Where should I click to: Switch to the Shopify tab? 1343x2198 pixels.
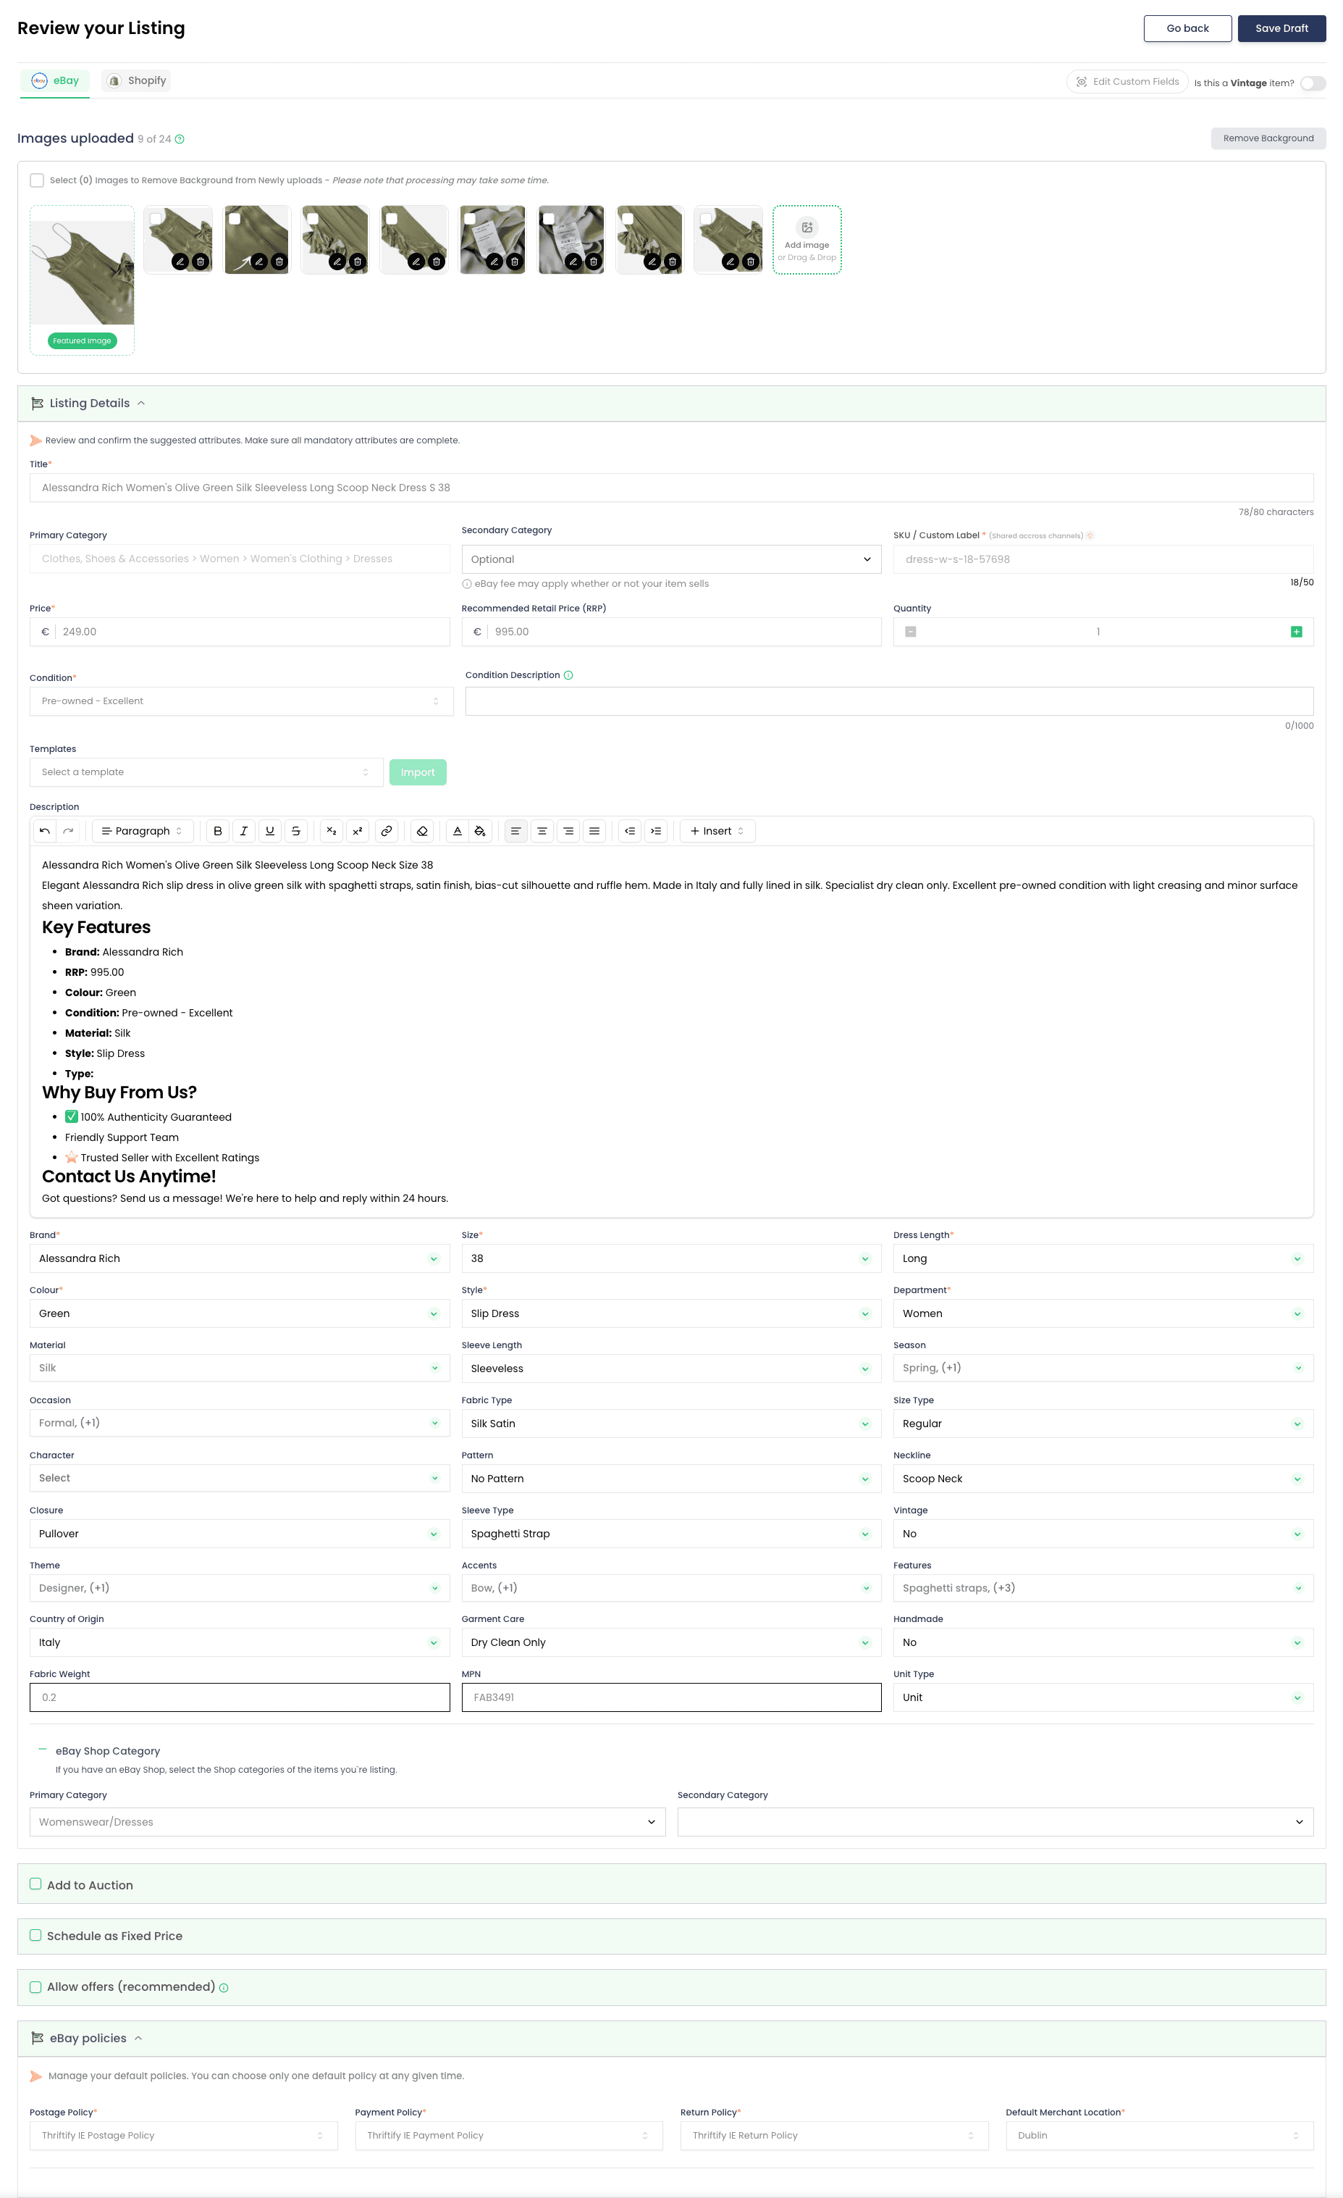(x=135, y=81)
